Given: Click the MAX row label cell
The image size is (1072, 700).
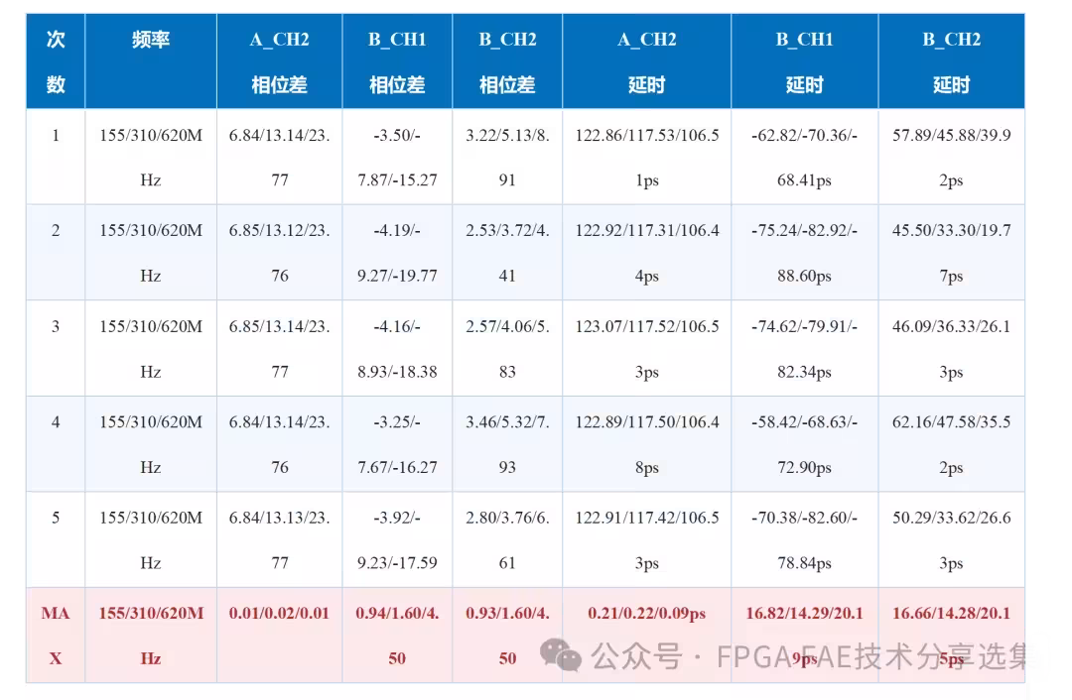Looking at the screenshot, I should (x=56, y=636).
